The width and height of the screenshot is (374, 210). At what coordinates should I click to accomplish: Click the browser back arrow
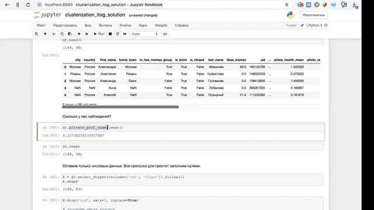[x=7, y=5]
